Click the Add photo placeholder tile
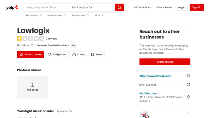Viewport: 210px width, 118px height. click(32, 87)
